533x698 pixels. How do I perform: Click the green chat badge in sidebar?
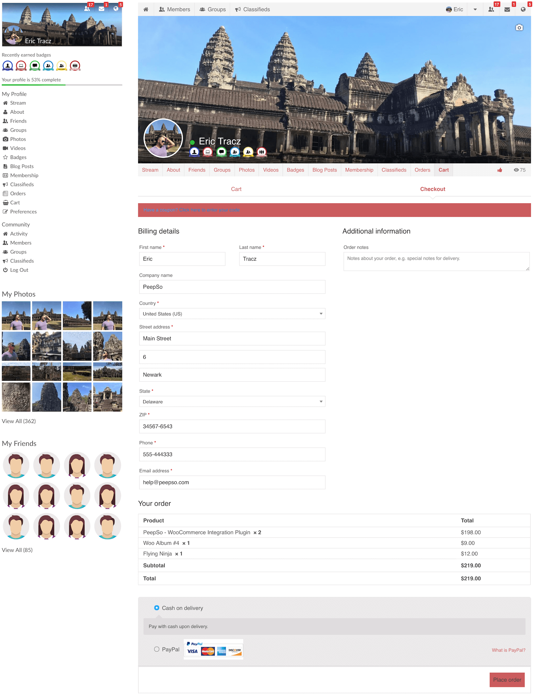(x=35, y=66)
